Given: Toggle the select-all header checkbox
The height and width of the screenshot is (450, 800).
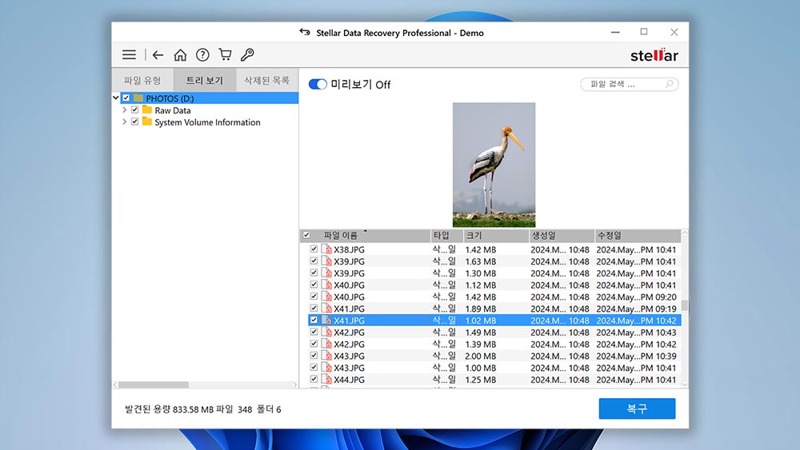Looking at the screenshot, I should click(x=306, y=235).
